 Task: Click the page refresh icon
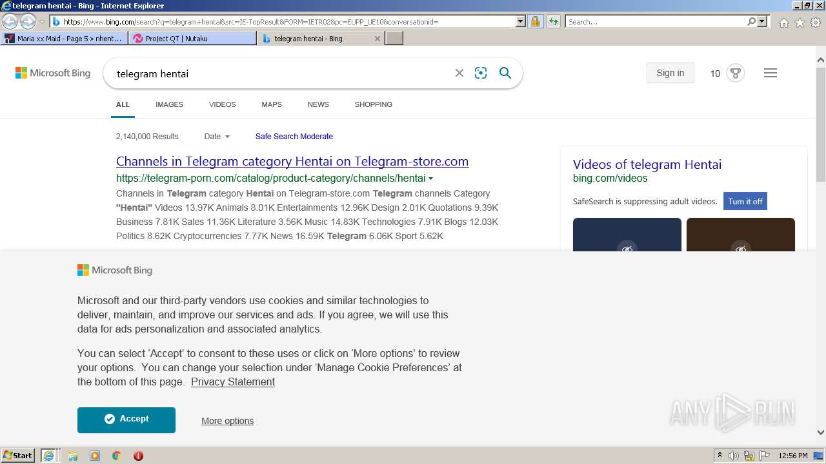[553, 21]
